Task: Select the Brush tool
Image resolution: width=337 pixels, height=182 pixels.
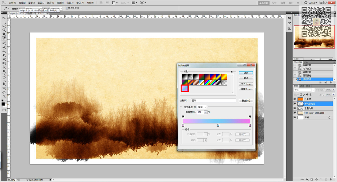Action: point(4,47)
